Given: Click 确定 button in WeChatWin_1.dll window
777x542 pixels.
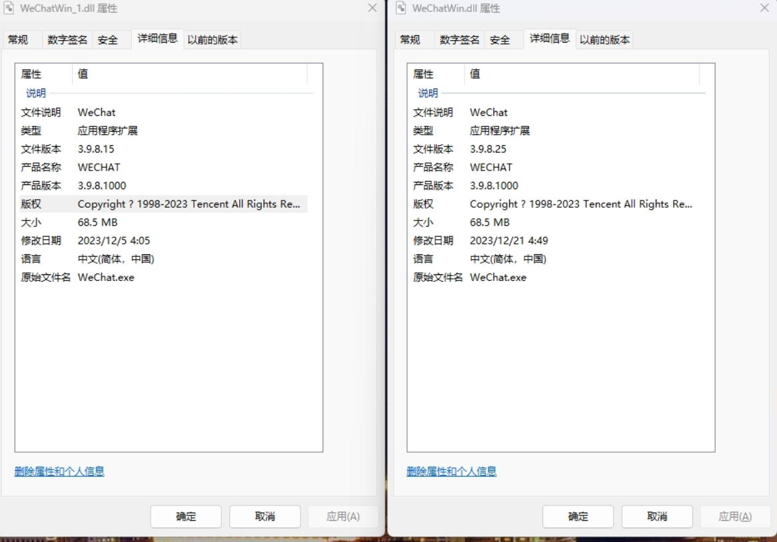Looking at the screenshot, I should 186,516.
